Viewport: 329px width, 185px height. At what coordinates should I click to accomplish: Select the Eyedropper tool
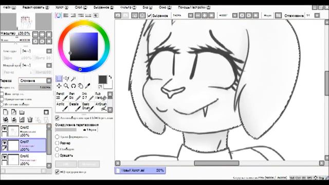tap(88, 86)
